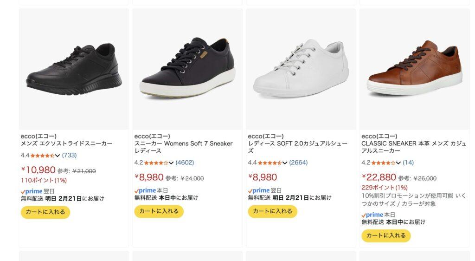Add the men's Exostride sneaker to cart
This screenshot has height=261, width=475.
(x=45, y=212)
